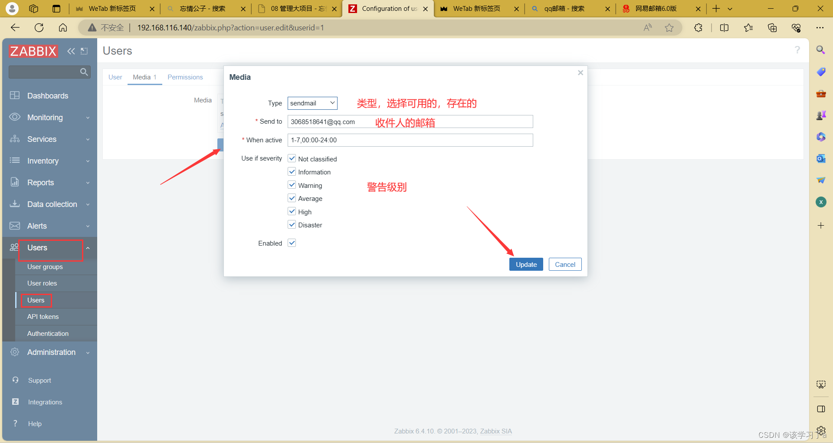The width and height of the screenshot is (833, 443).
Task: Toggle the Enabled checkbox
Action: point(292,243)
